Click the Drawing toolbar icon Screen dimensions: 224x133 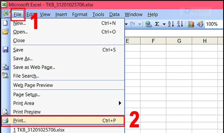[x=200, y=24]
